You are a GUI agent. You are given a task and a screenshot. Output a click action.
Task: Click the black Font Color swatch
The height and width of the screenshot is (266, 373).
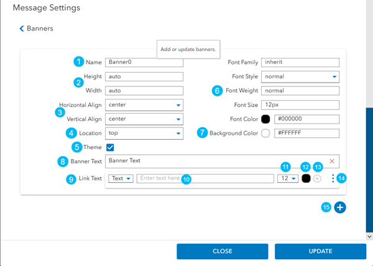266,119
